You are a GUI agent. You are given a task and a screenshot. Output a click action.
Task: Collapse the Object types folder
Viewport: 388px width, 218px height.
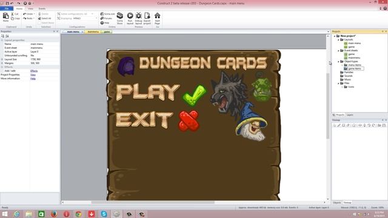(x=338, y=61)
